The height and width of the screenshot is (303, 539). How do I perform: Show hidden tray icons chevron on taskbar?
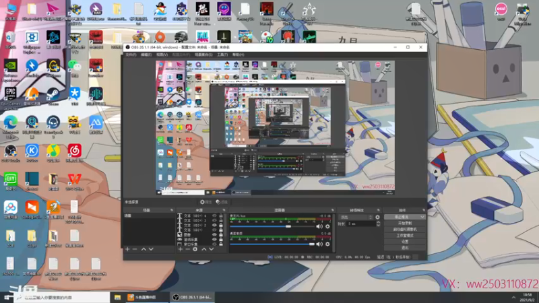(x=513, y=297)
